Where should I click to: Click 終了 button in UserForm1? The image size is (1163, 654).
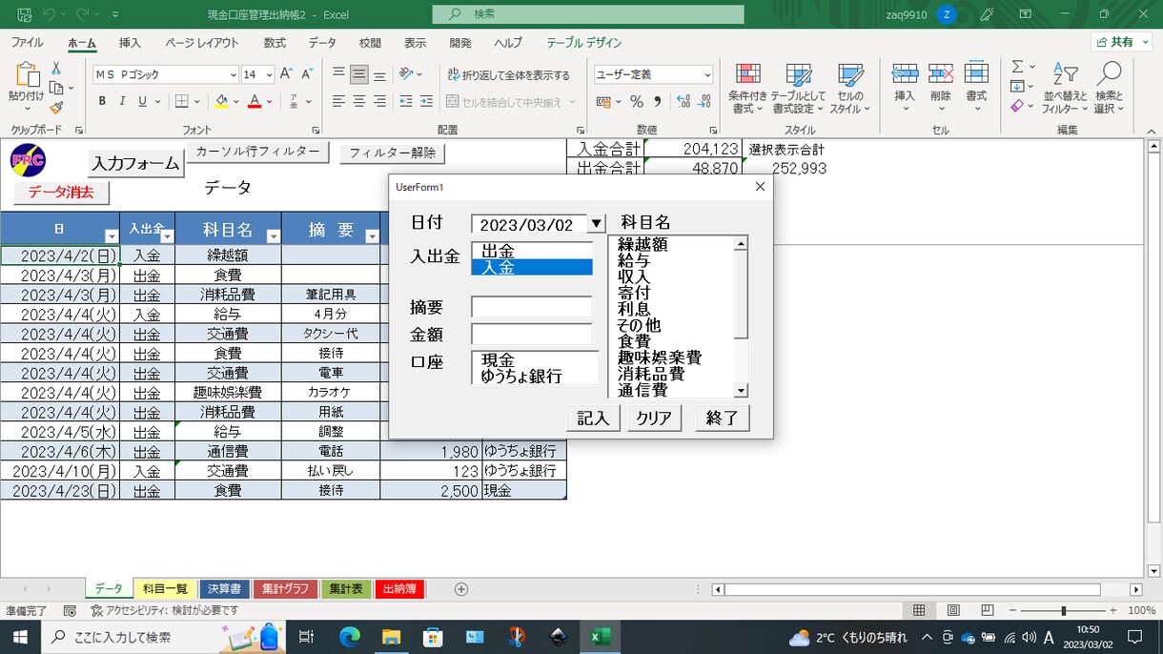[x=723, y=419]
